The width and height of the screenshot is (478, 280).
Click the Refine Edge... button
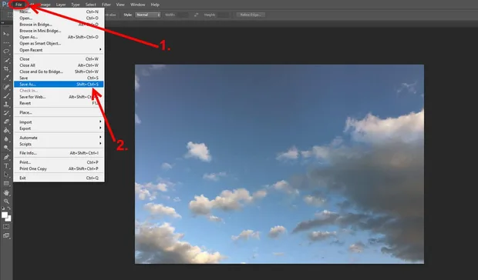251,15
